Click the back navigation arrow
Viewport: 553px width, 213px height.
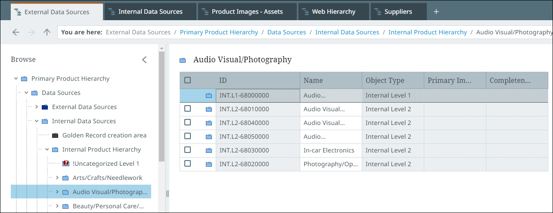point(16,32)
